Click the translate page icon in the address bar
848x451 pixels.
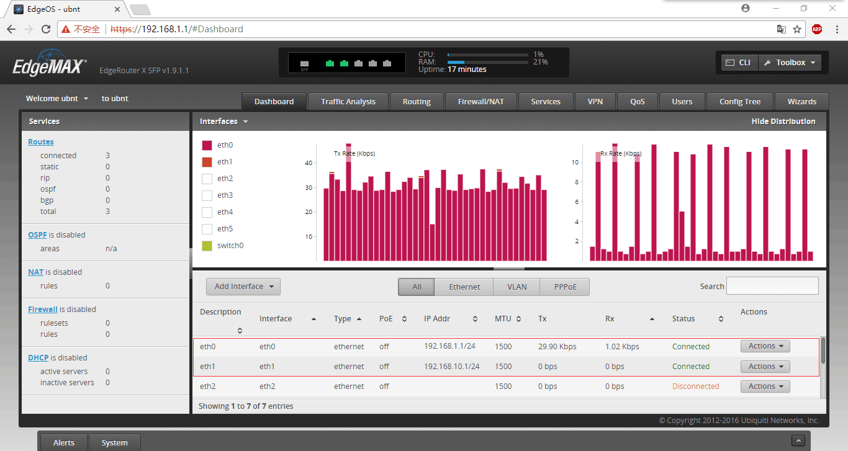click(782, 29)
